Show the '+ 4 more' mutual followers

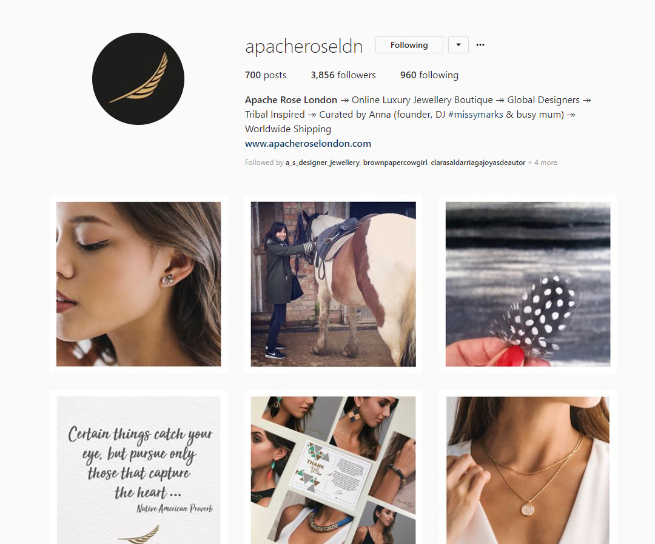[543, 163]
